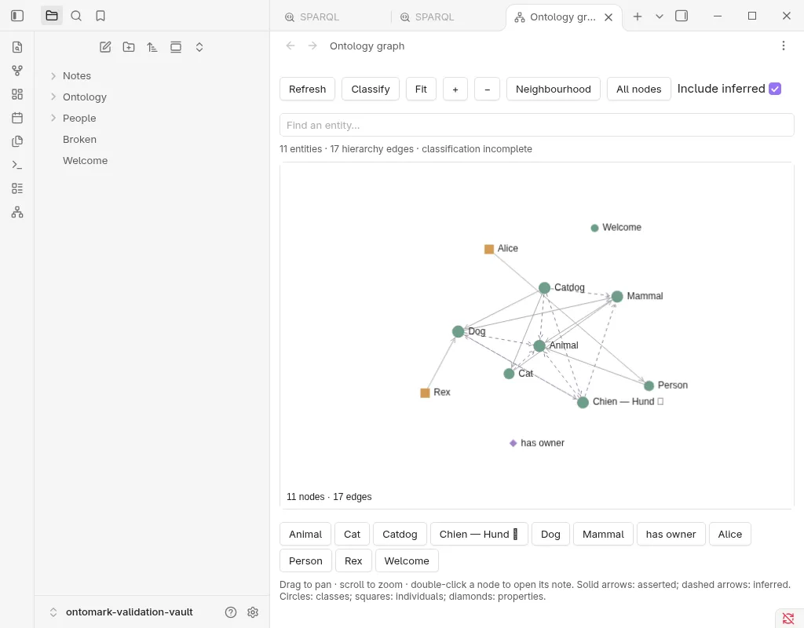Viewport: 804px width, 628px height.
Task: Open the tab list dropdown arrow
Action: 660,16
